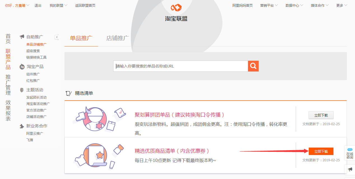Select the 单品推广 tab
355x179 pixels.
coord(81,38)
